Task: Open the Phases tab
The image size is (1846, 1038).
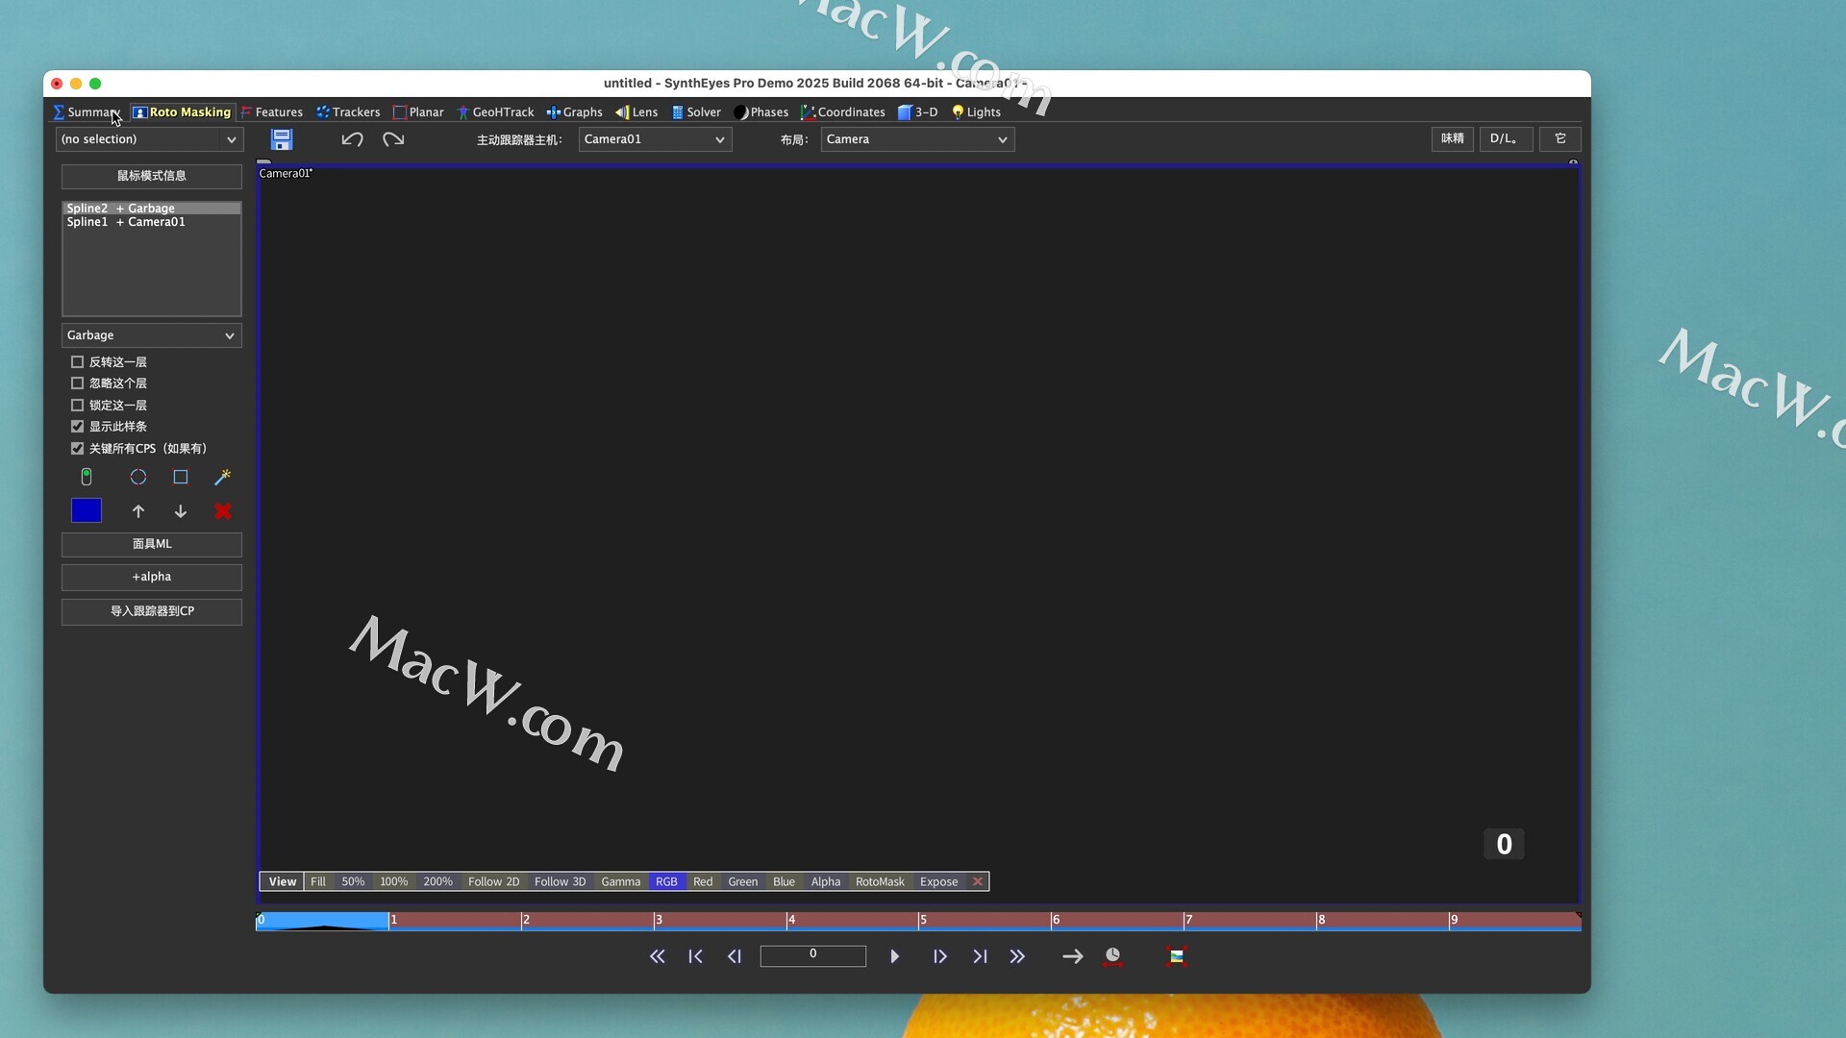Action: pyautogui.click(x=761, y=112)
